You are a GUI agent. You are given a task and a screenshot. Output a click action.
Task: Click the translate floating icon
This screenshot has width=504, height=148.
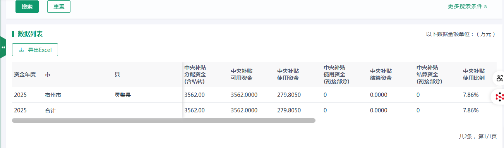tap(499, 78)
